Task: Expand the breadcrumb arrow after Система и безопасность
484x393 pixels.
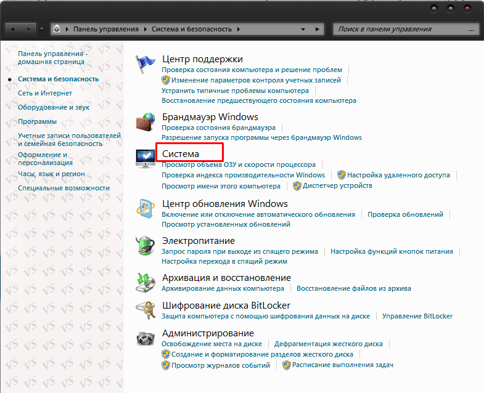Action: 238,29
